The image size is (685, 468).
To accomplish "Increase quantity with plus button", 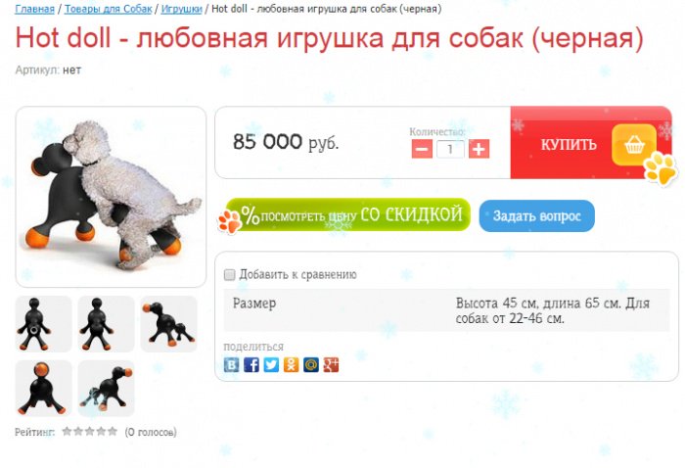I will click(479, 149).
